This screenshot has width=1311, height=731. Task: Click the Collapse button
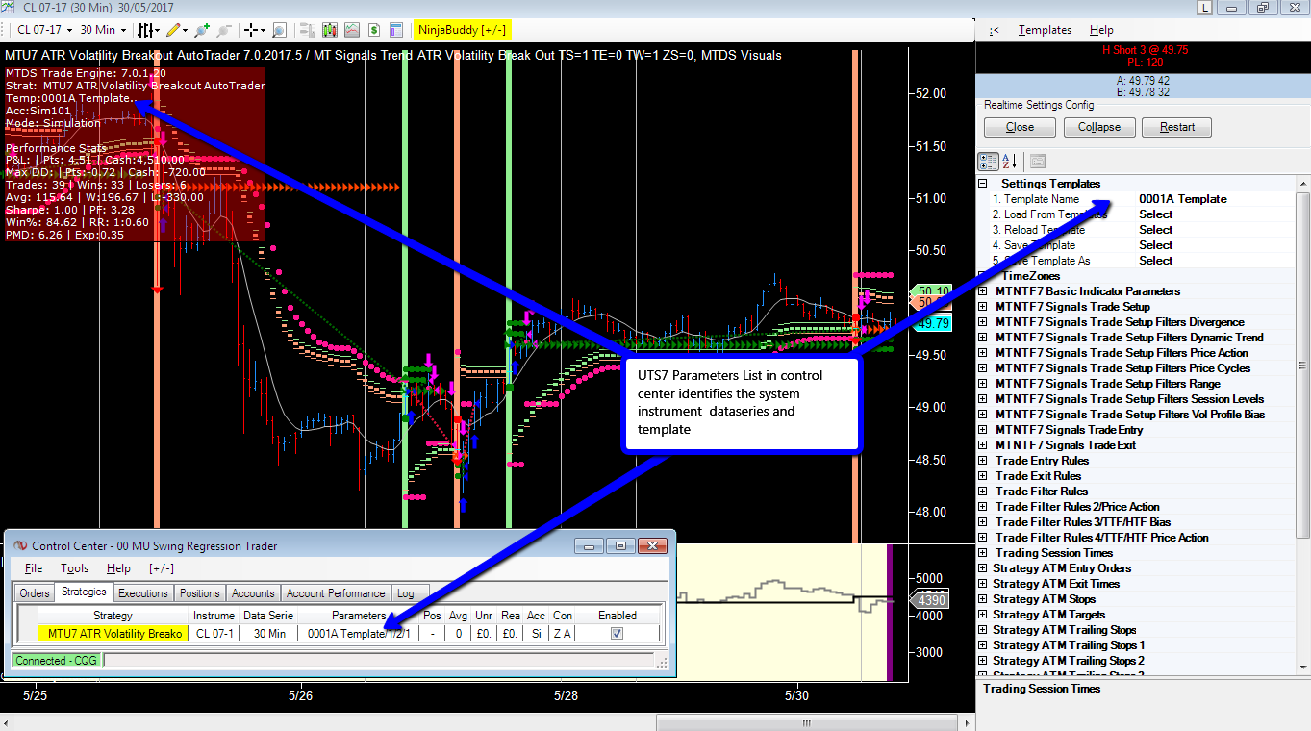coord(1098,127)
